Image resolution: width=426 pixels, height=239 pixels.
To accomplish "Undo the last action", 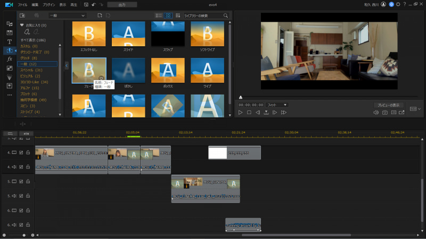I will 94,5.
